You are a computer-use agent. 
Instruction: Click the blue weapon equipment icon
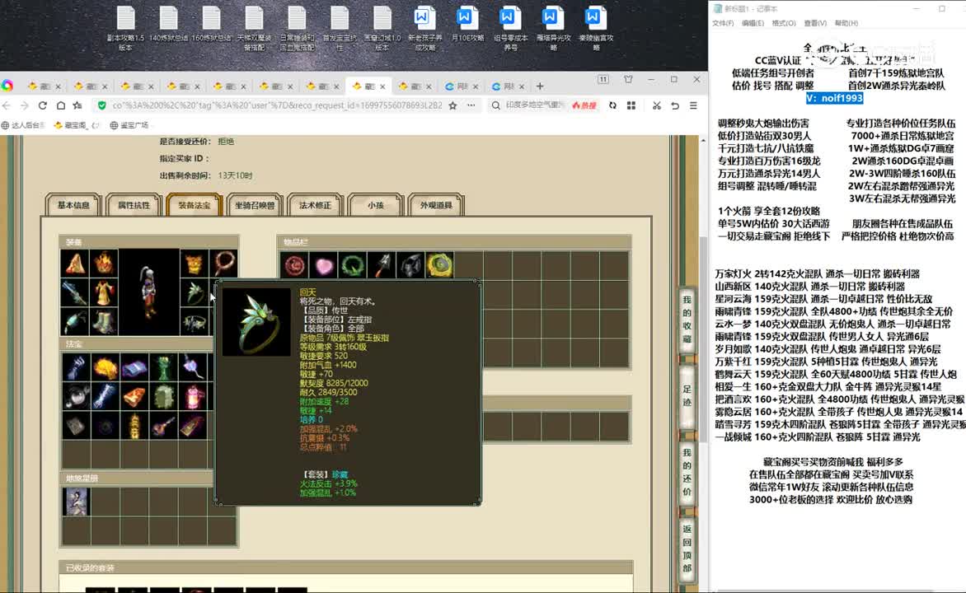(x=74, y=292)
